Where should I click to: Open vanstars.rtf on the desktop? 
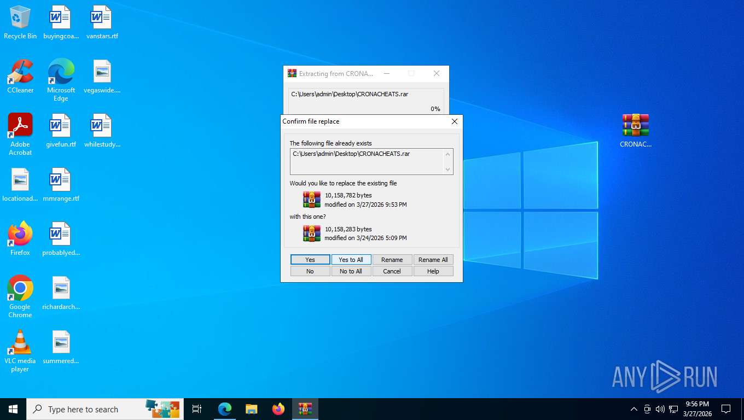tap(102, 23)
